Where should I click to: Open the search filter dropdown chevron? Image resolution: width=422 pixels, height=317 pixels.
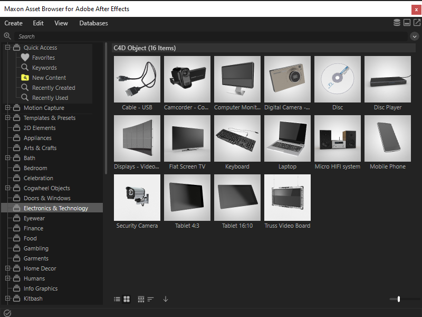(414, 36)
